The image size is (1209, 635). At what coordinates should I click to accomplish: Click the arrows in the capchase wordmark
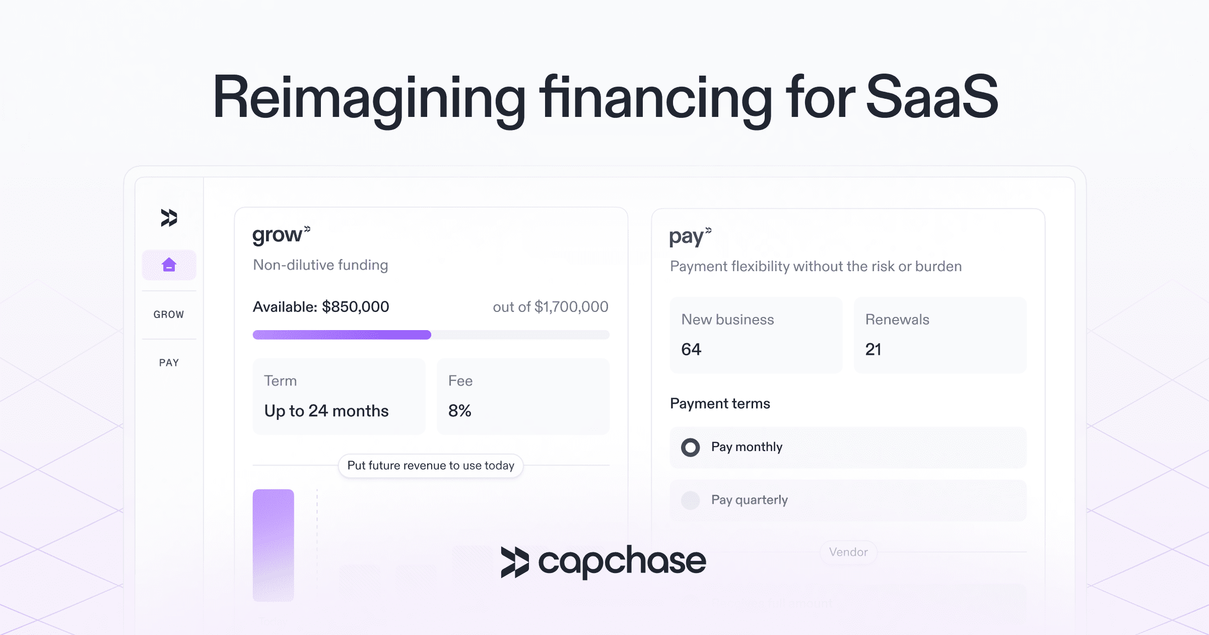click(515, 559)
